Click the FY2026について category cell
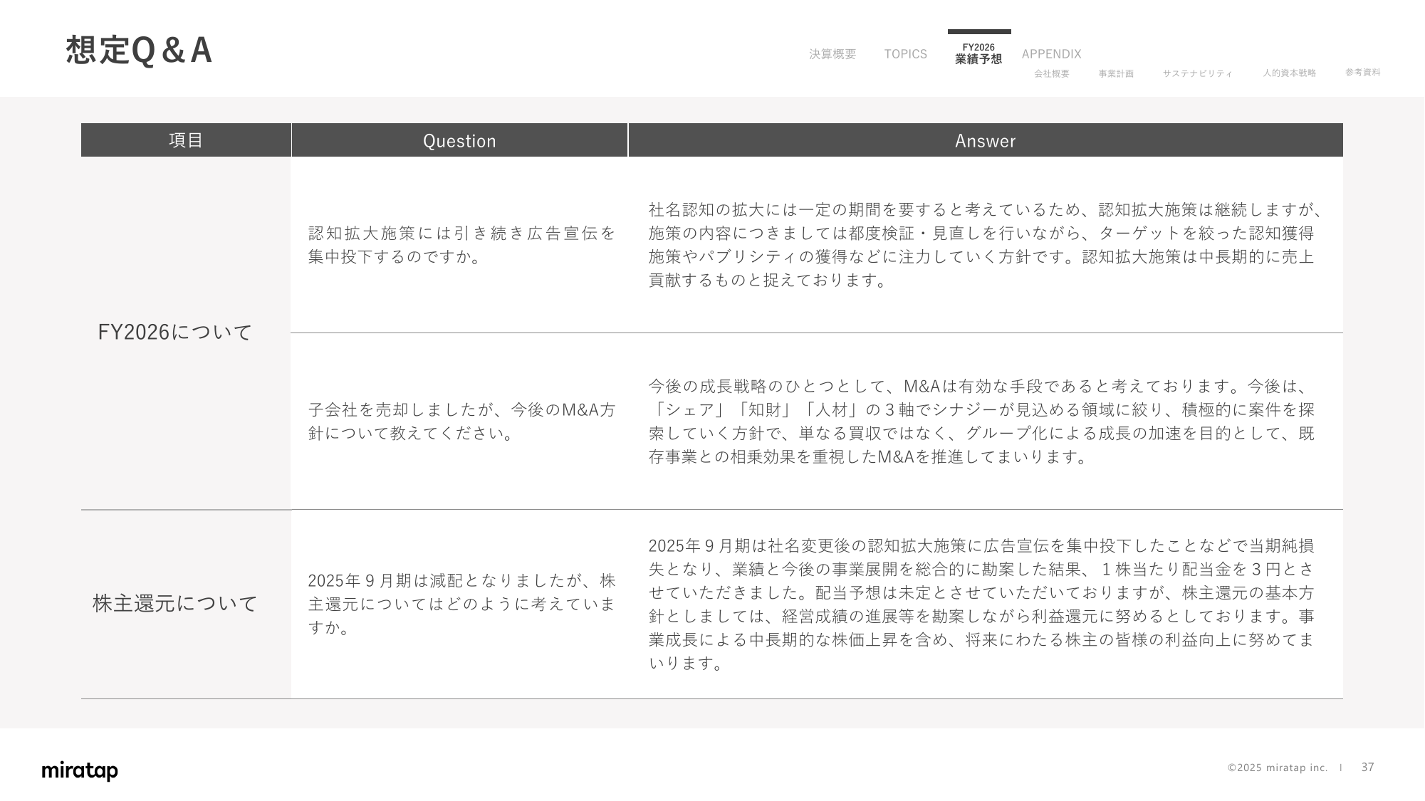 (x=175, y=332)
